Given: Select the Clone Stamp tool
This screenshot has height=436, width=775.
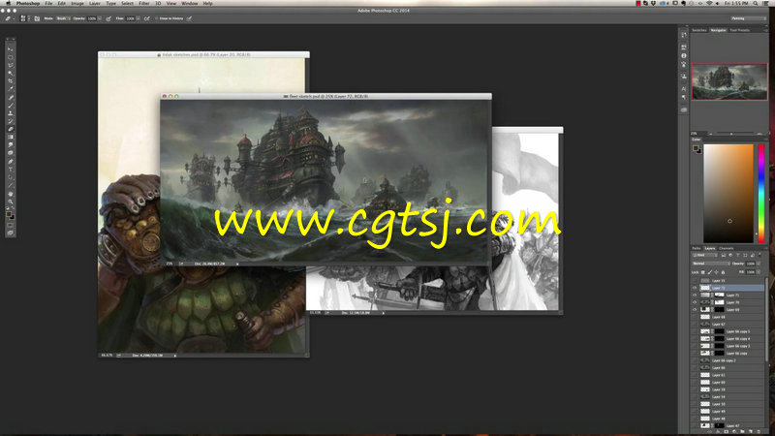Looking at the screenshot, I should [x=11, y=113].
